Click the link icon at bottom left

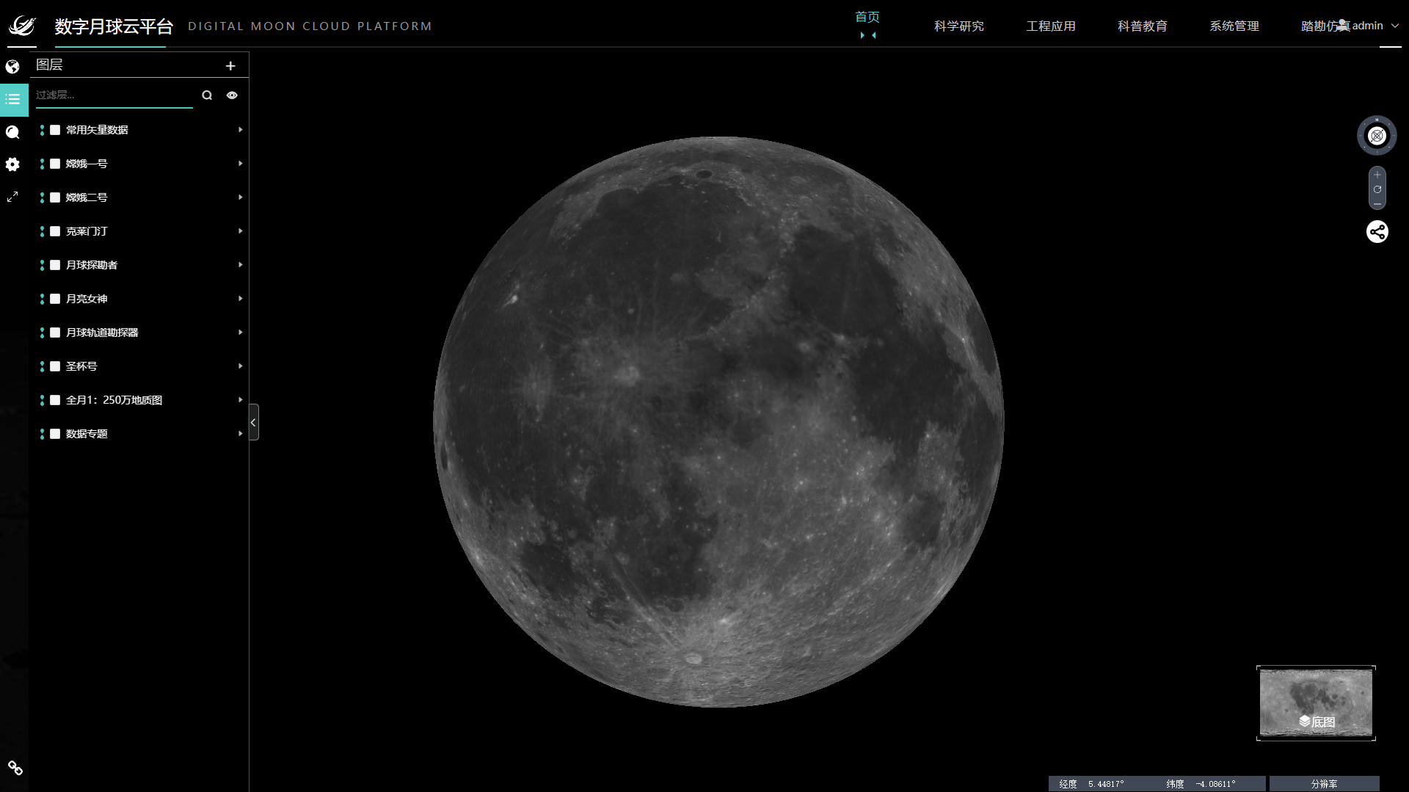click(15, 768)
